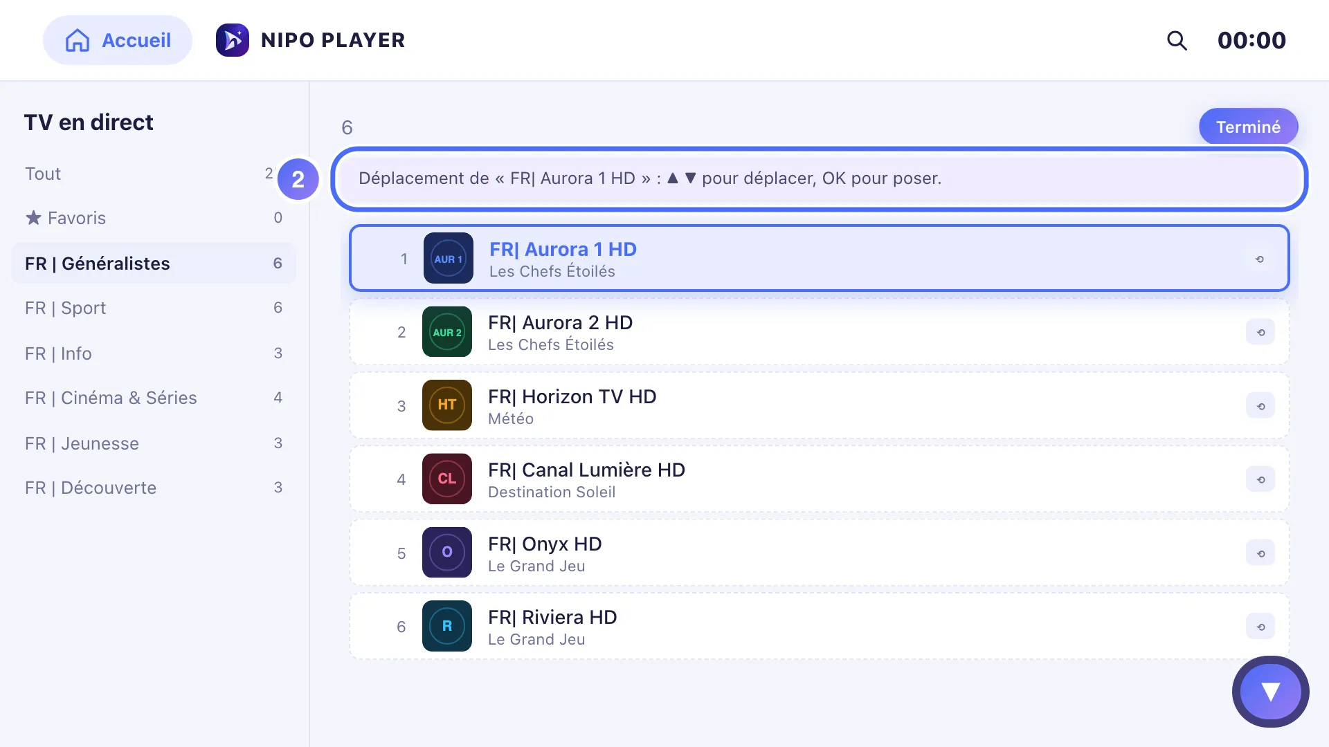Image resolution: width=1329 pixels, height=747 pixels.
Task: Select FR | Jeunesse category
Action: coord(154,443)
